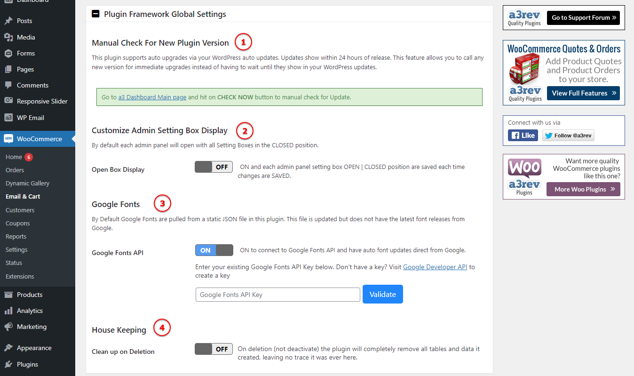
Task: Click the Appearance brush icon
Action: [8, 348]
